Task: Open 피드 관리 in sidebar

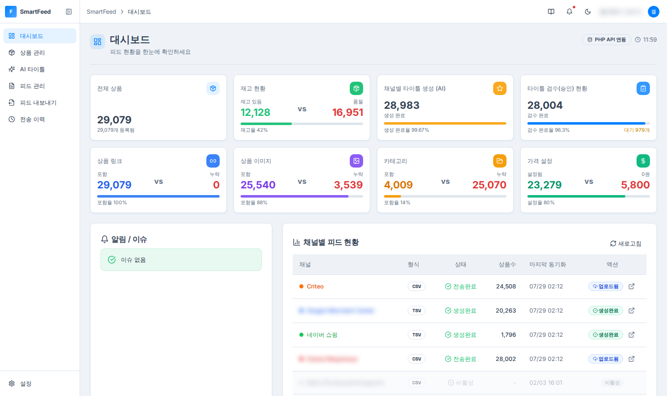Action: point(40,86)
